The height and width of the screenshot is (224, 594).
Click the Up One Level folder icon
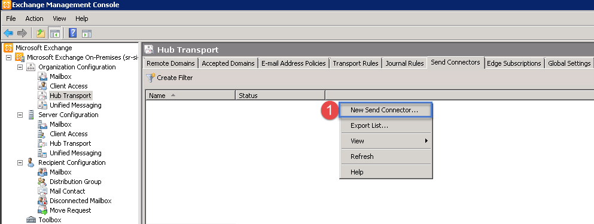tap(41, 33)
